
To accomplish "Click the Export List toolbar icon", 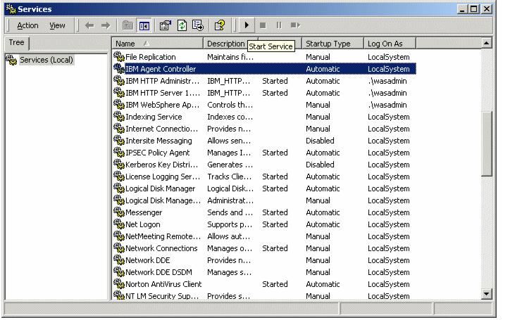I will click(198, 25).
